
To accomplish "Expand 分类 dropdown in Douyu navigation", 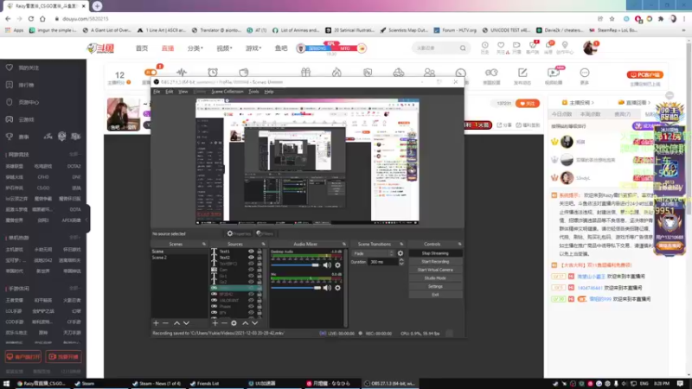I will click(195, 48).
